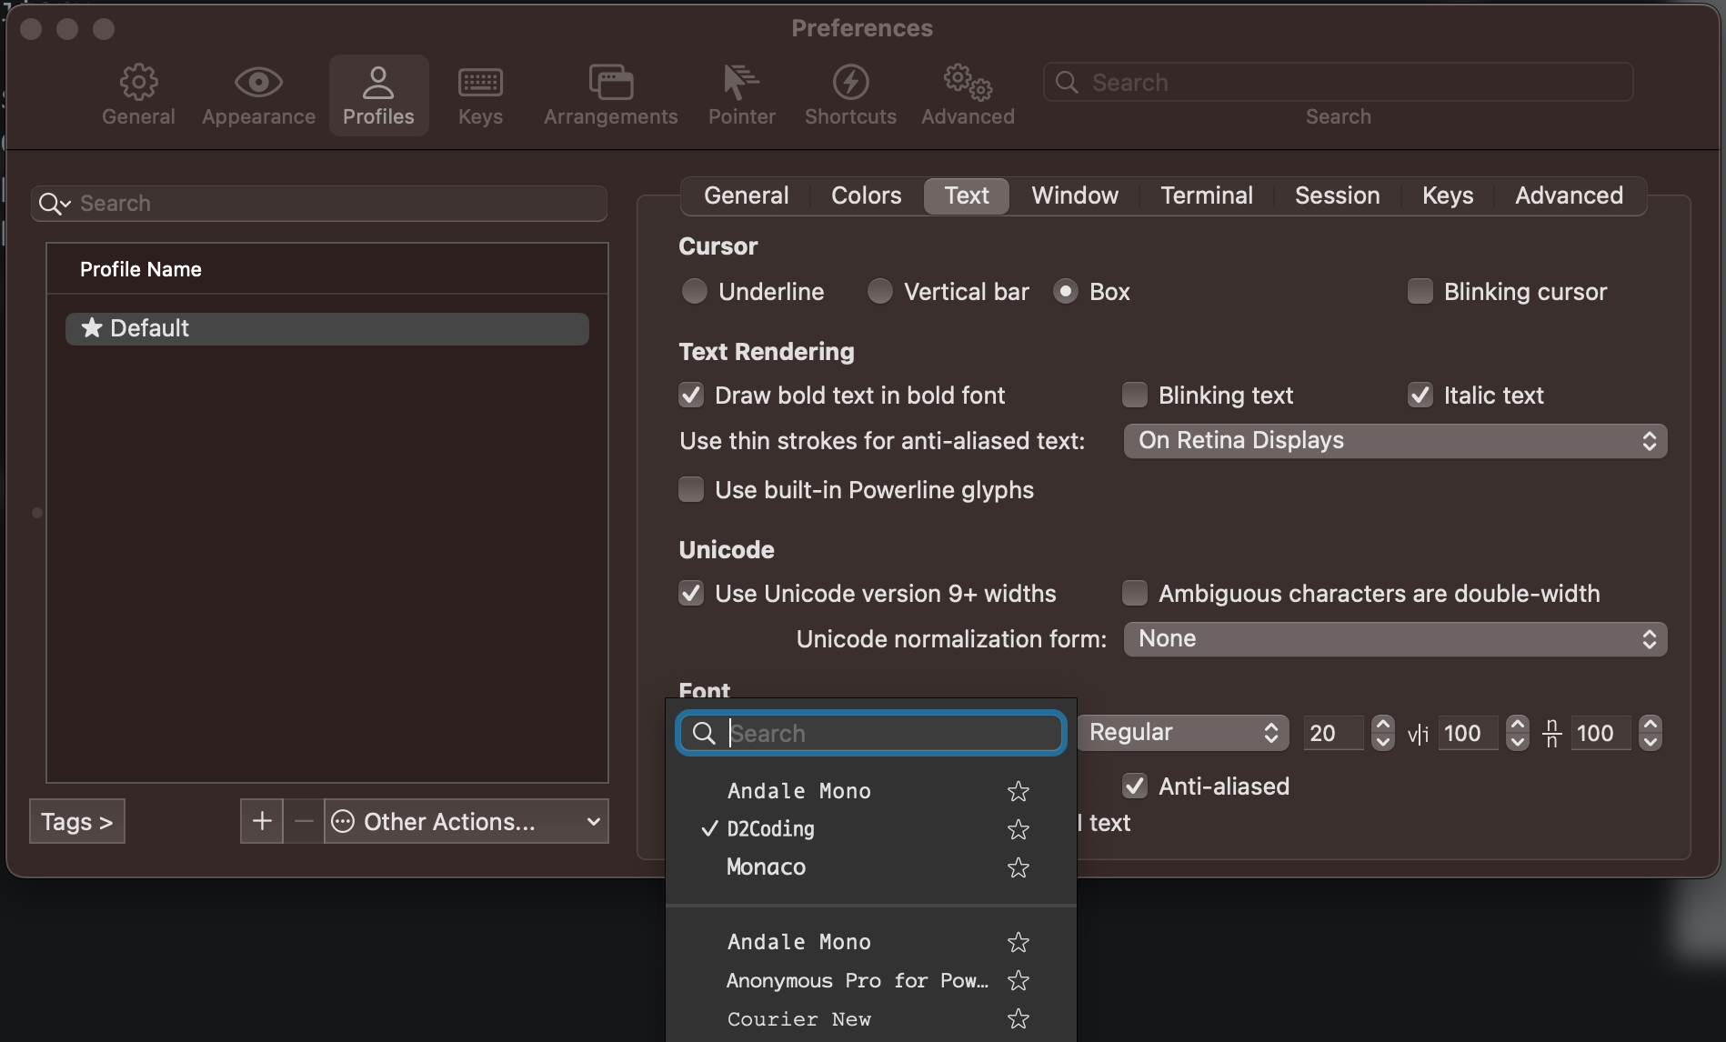Toggle the Anti-aliased checkbox
This screenshot has height=1042, width=1726.
pos(1134,786)
